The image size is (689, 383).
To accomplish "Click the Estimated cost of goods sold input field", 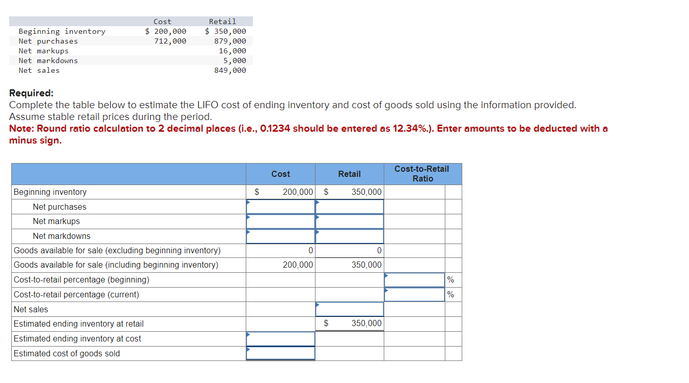I will point(280,353).
